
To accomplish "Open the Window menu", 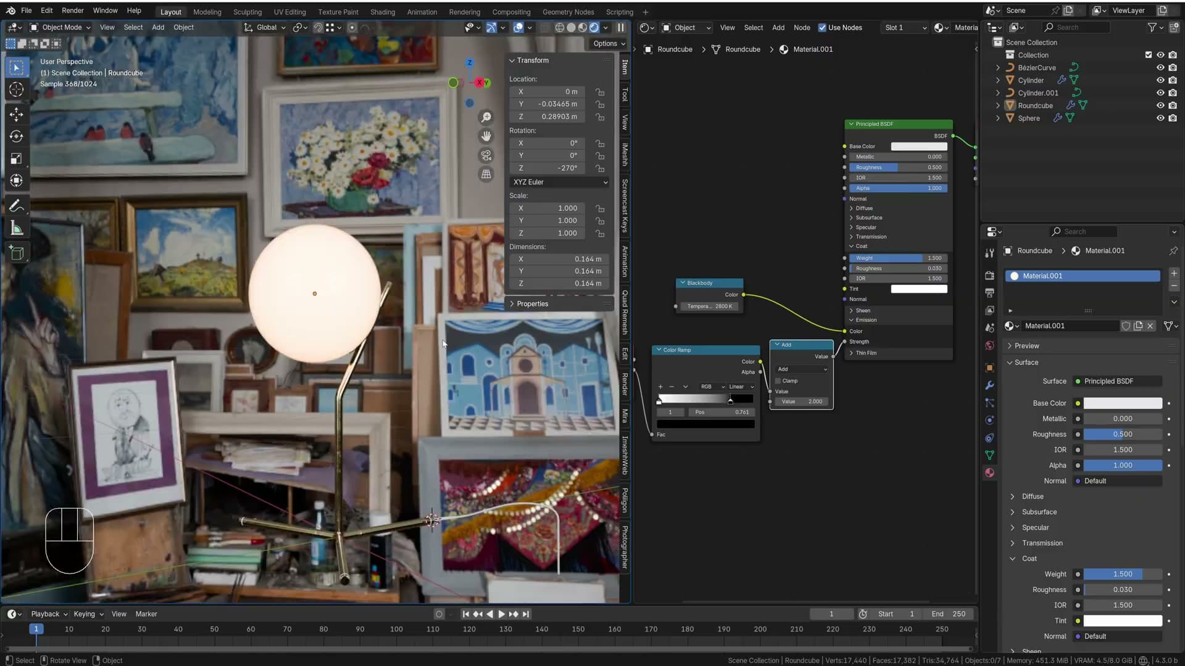I will 105,10.
